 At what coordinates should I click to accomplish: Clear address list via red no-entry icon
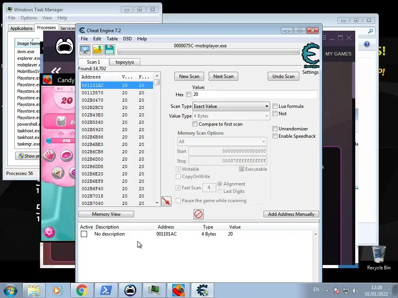click(x=198, y=214)
